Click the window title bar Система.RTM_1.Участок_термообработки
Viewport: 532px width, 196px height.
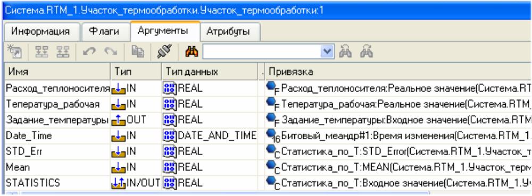click(266, 10)
